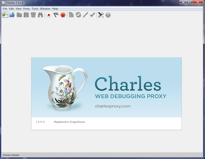Open the Proxy menu
The width and height of the screenshot is (205, 159).
point(27,9)
